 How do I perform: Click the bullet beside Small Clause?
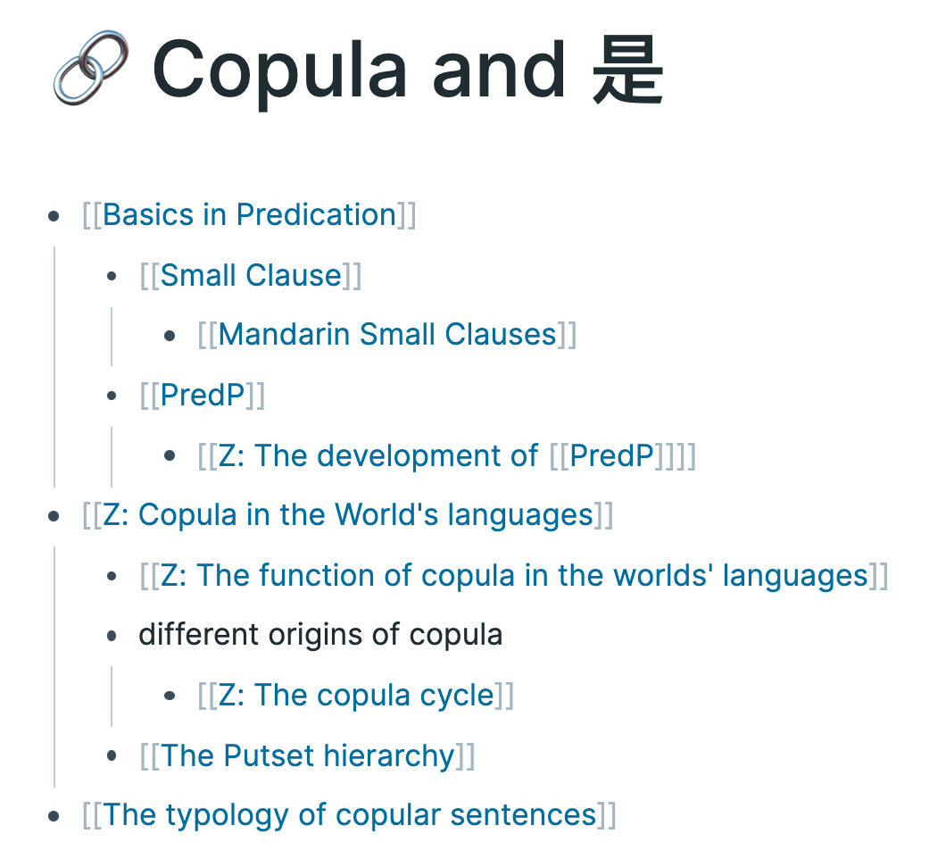click(112, 276)
